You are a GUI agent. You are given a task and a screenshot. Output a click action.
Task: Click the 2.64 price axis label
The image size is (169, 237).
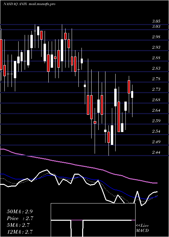pyautogui.click(x=156, y=110)
